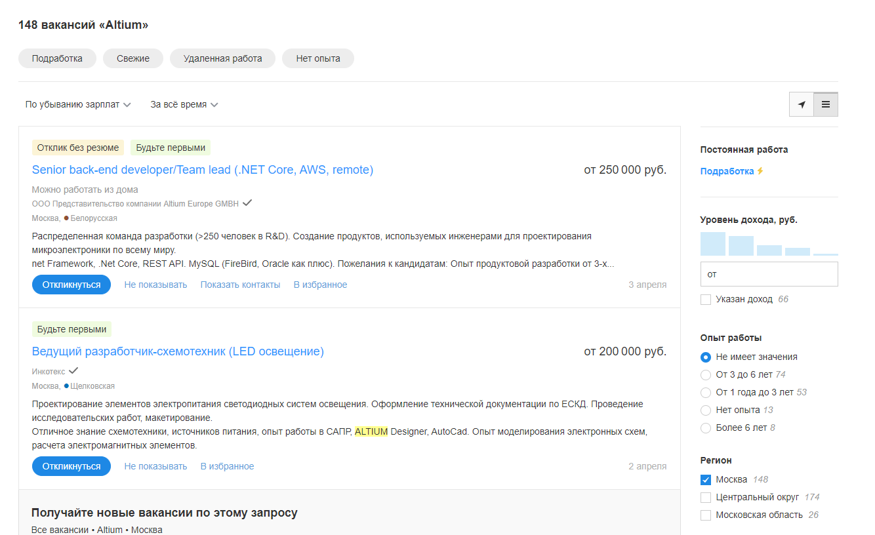
Task: Click the Щелковская metro station label
Action: coord(92,386)
